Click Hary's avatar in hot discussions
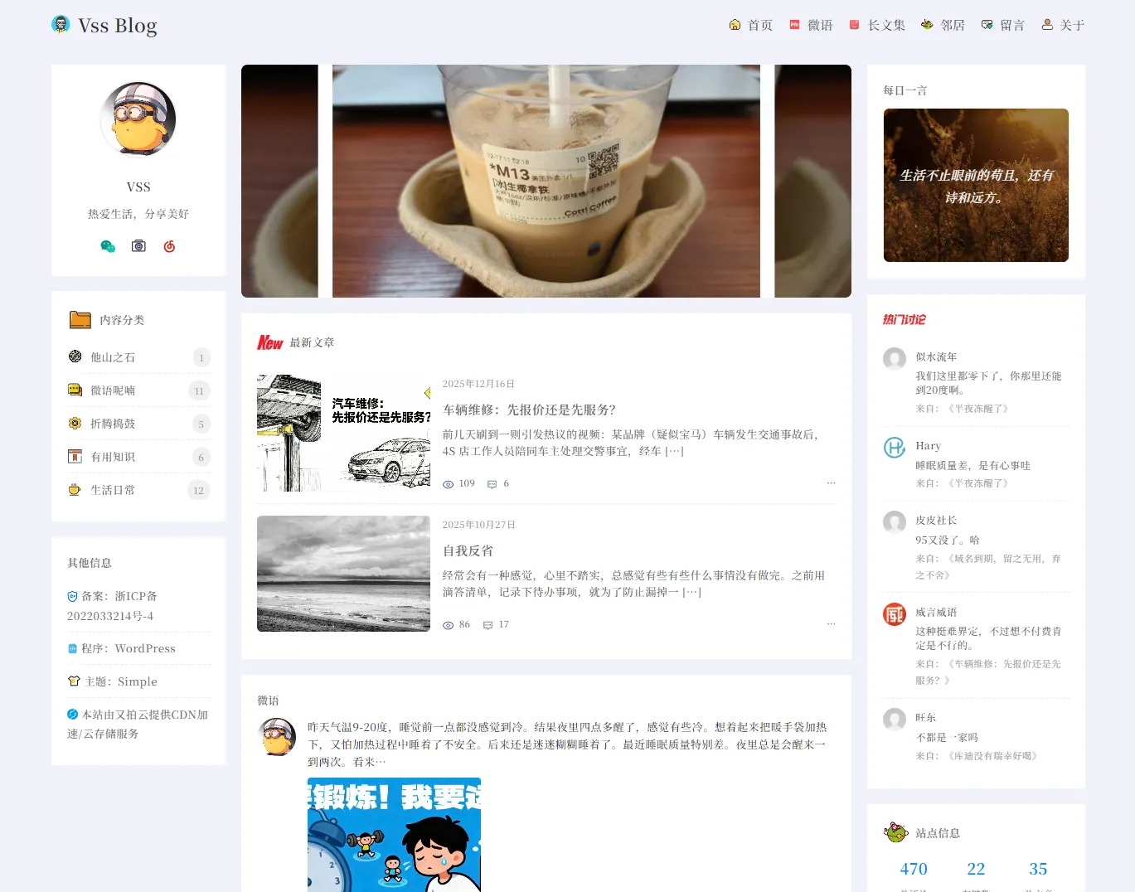This screenshot has height=892, width=1135. click(894, 448)
